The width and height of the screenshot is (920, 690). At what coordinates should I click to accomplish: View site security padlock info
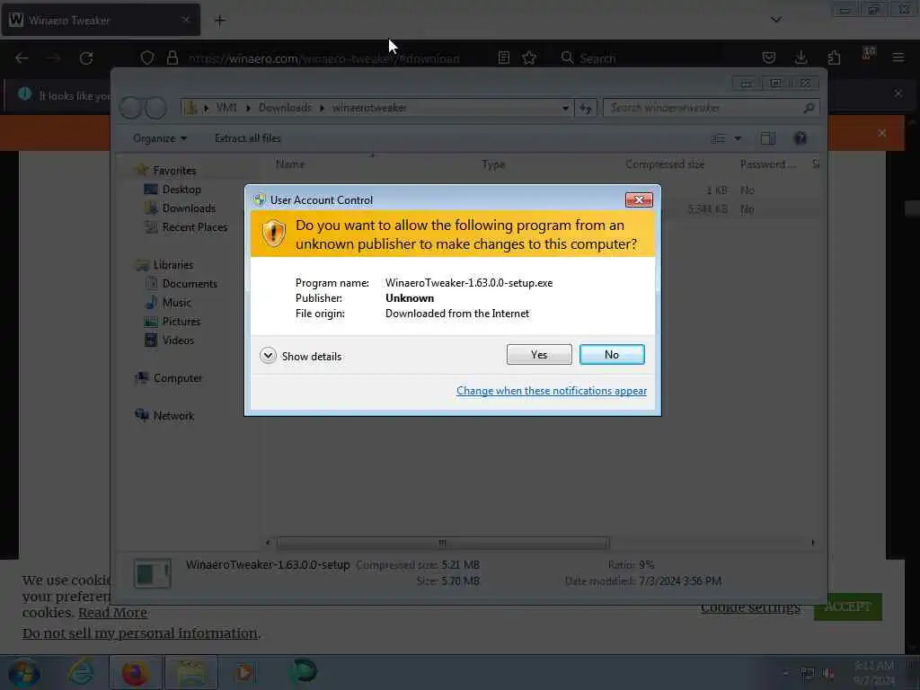pyautogui.click(x=172, y=58)
